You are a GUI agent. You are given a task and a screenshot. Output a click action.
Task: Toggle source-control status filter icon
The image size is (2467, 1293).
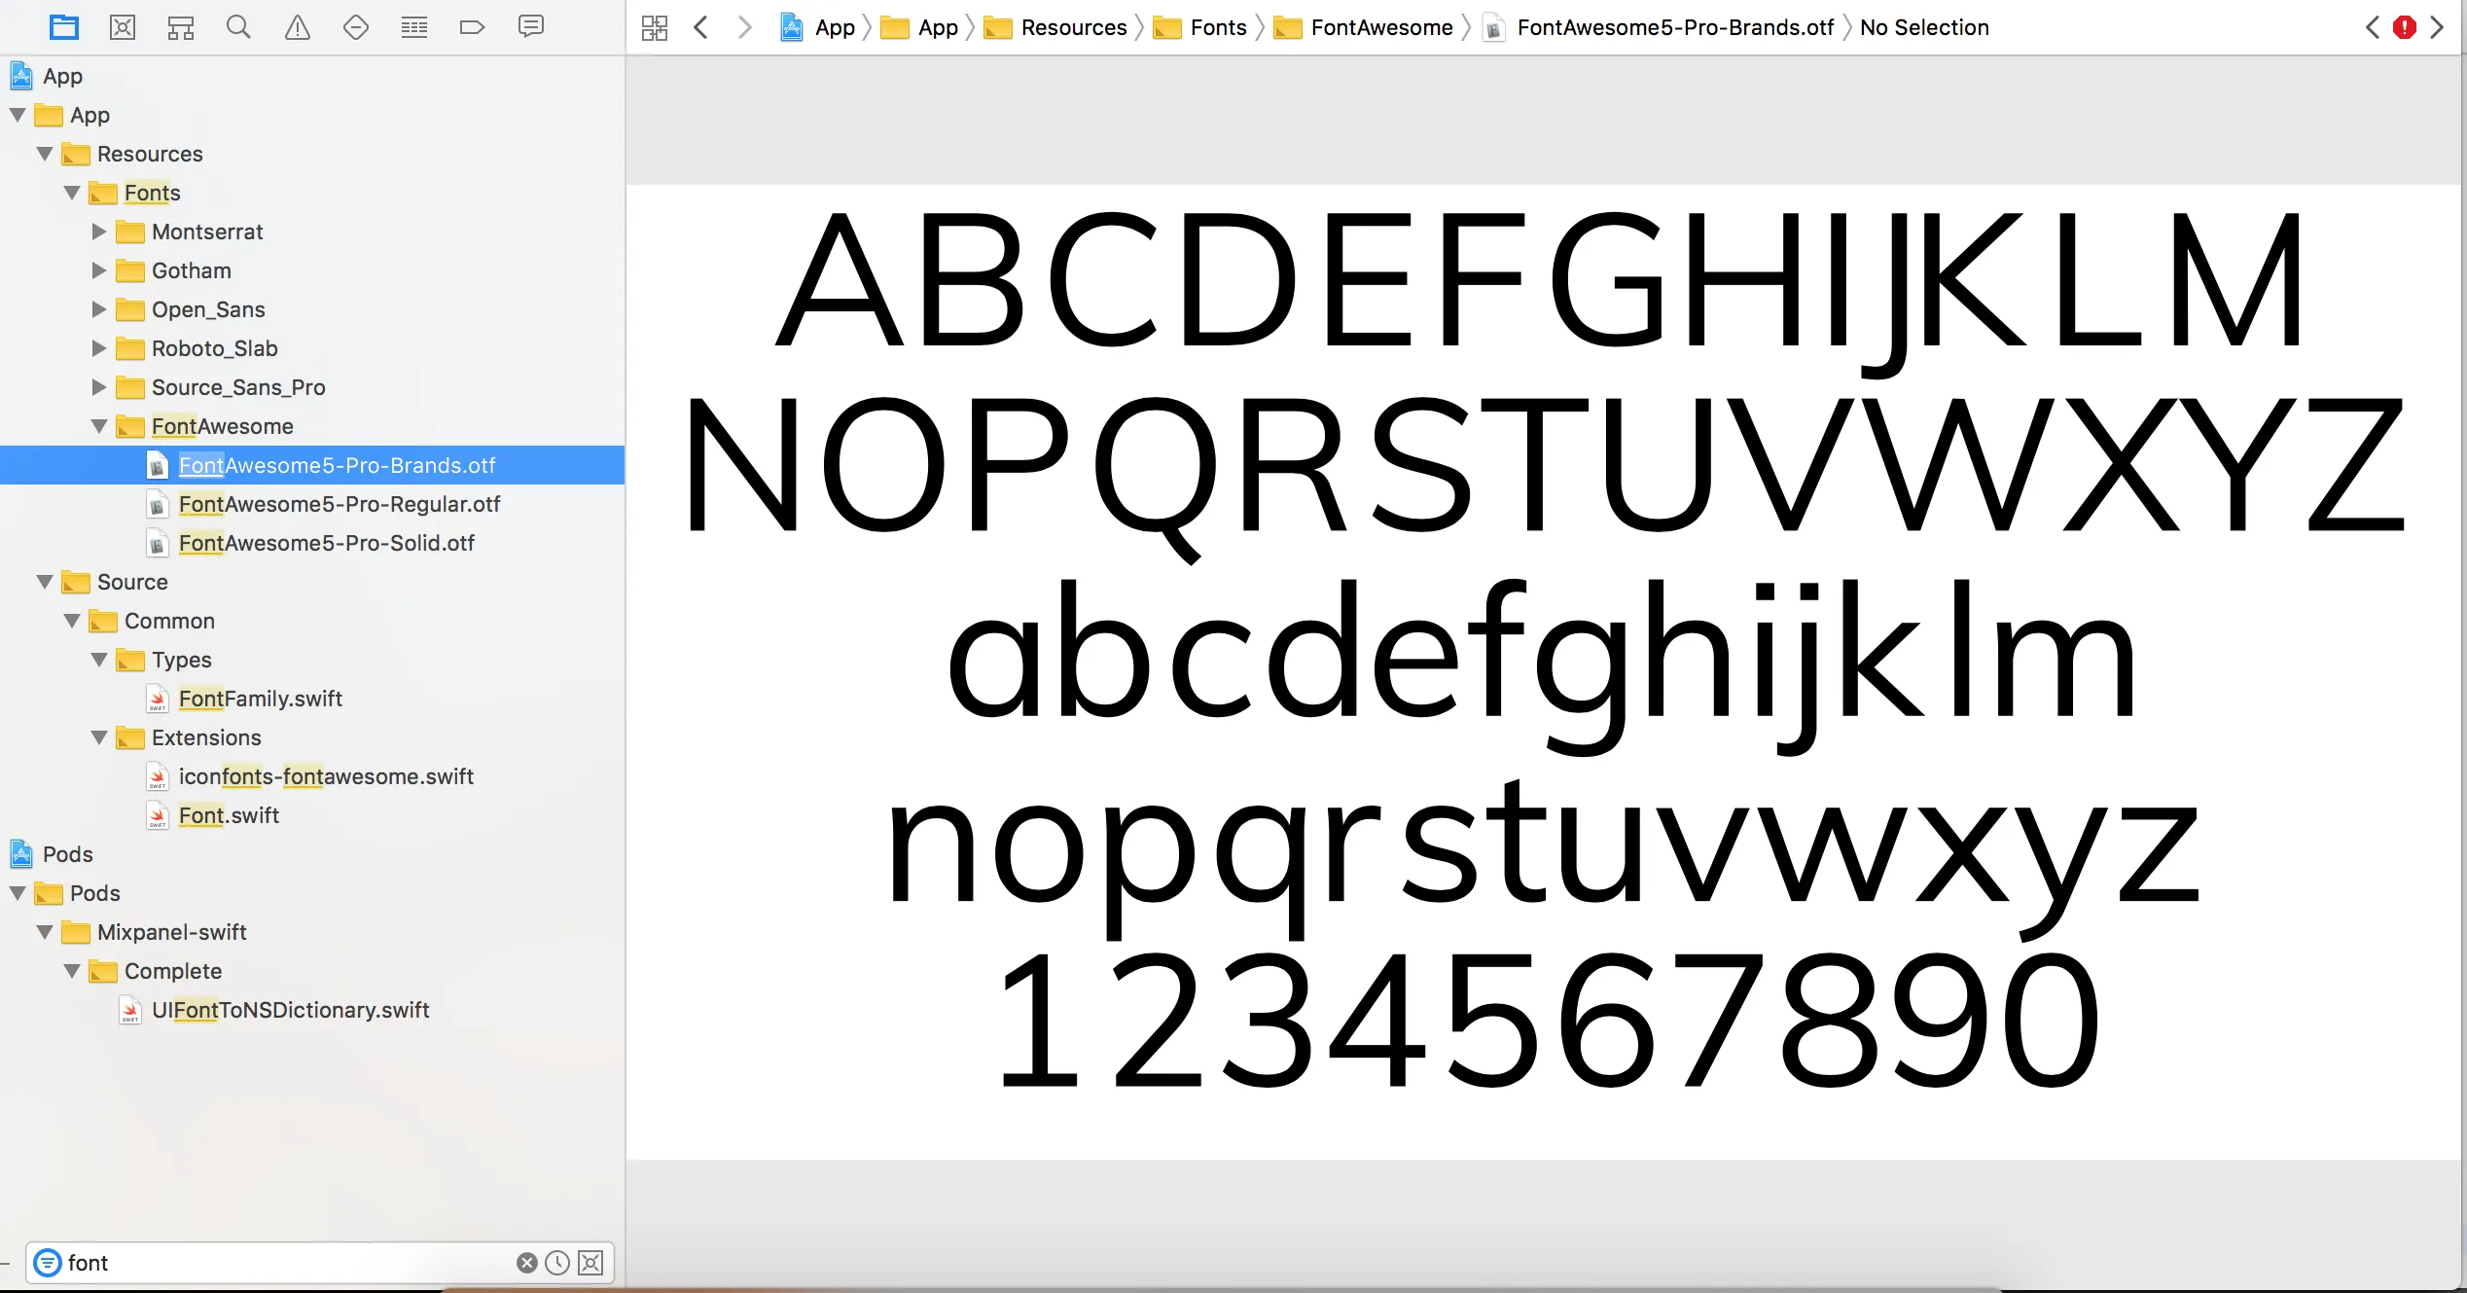coord(590,1263)
